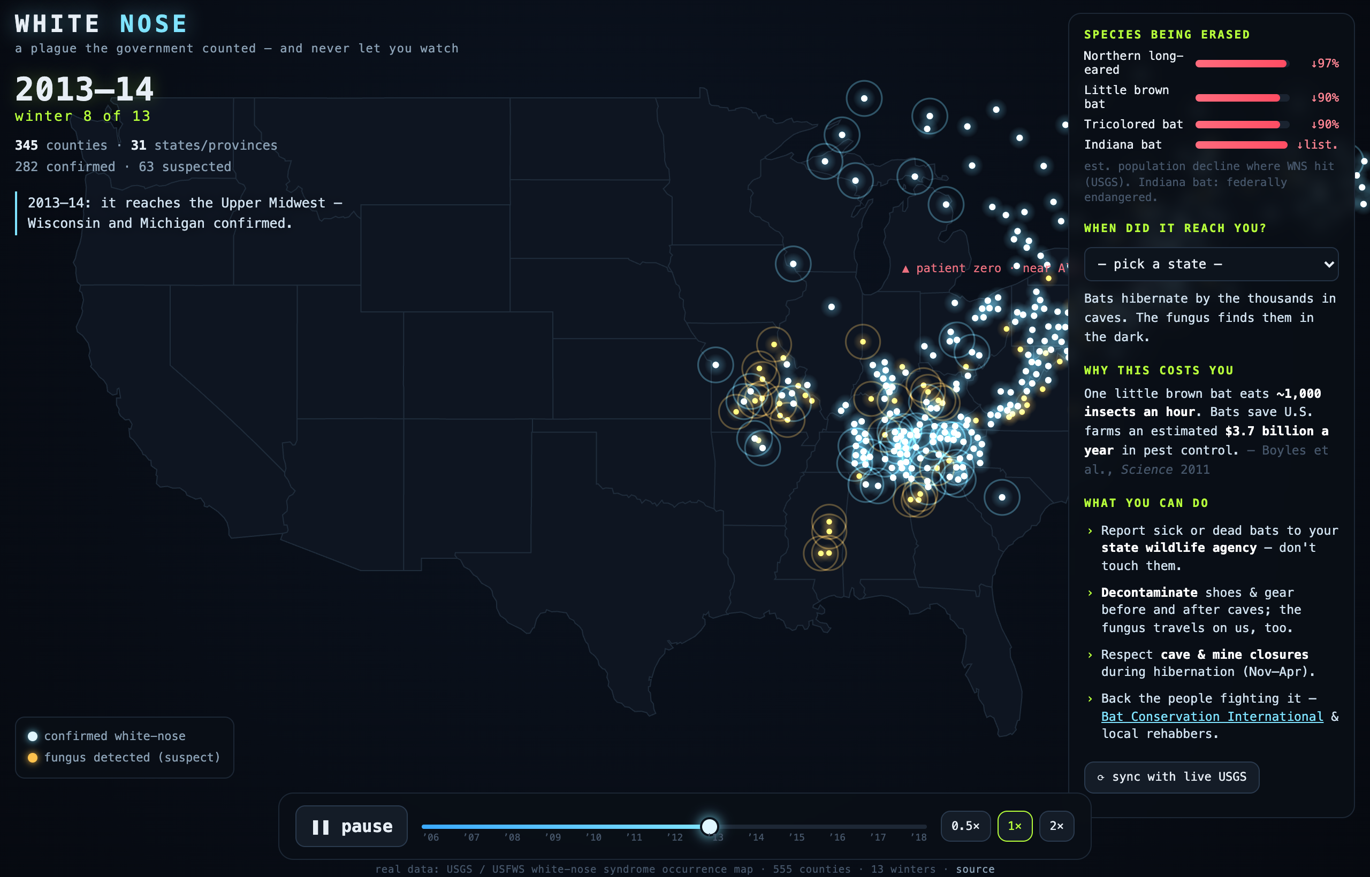Viewport: 1370px width, 877px height.
Task: Open the source link in footer
Action: [x=975, y=869]
